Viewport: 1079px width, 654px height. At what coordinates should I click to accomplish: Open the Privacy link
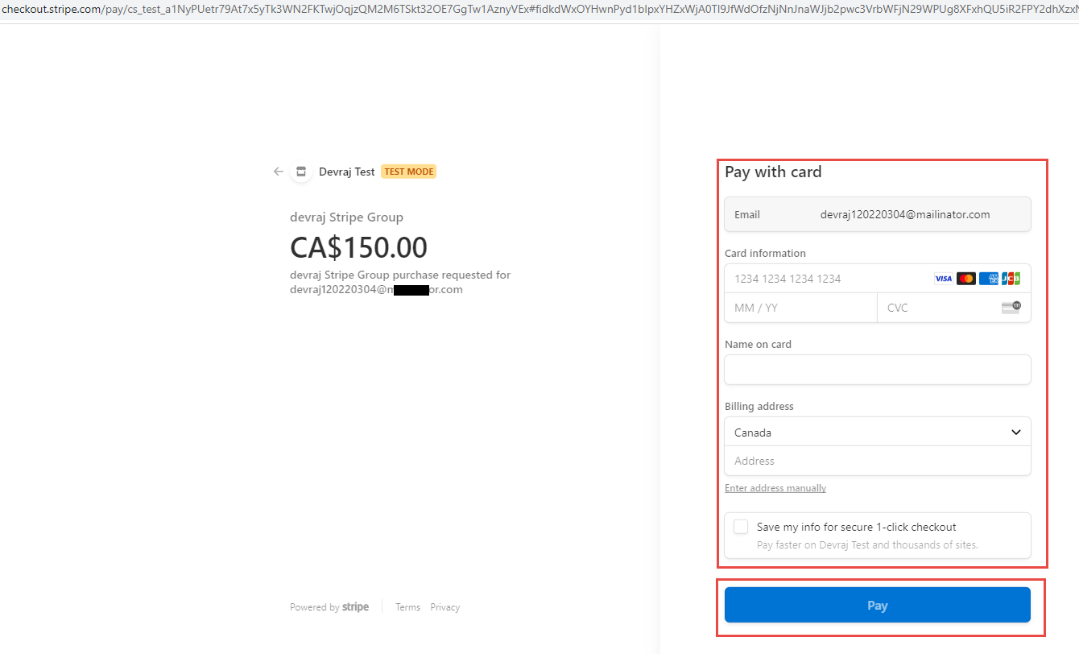pyautogui.click(x=444, y=607)
